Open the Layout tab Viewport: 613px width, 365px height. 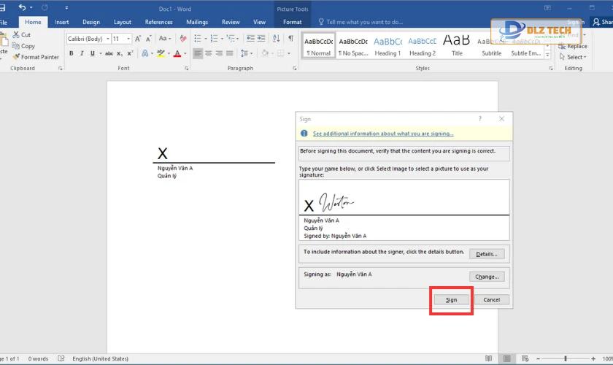123,23
